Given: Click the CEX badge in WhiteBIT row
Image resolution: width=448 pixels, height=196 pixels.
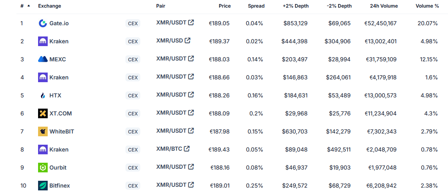Looking at the screenshot, I should pos(133,132).
